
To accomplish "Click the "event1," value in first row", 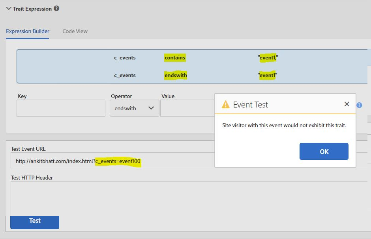I will click(x=268, y=58).
